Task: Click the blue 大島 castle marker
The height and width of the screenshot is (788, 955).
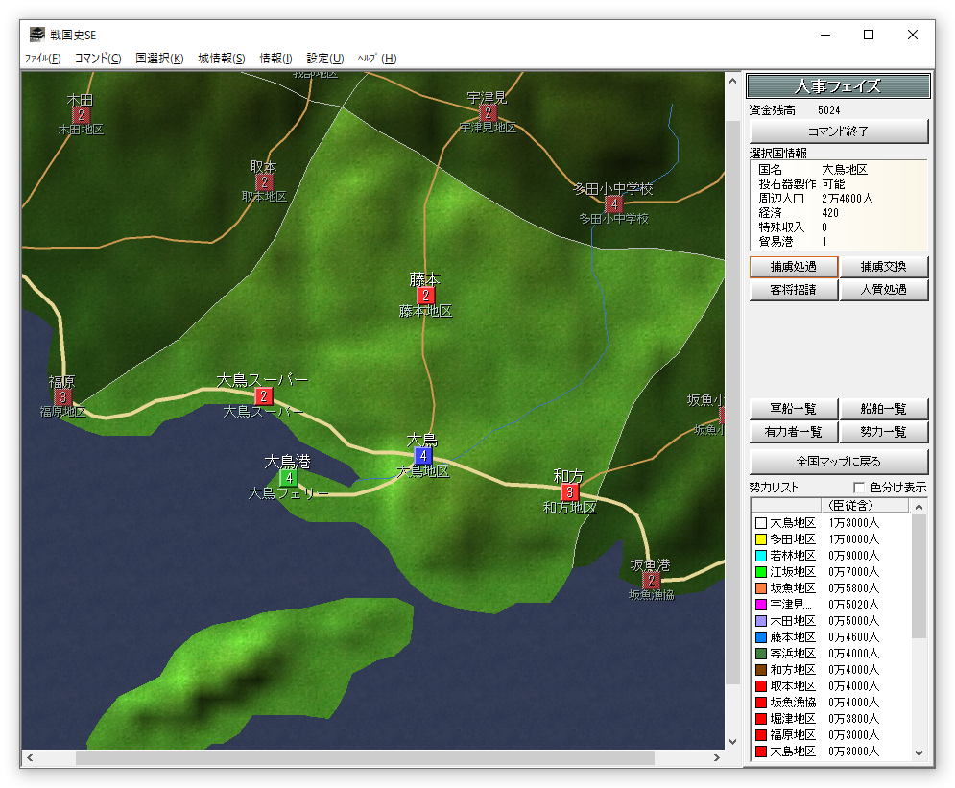Action: tap(423, 456)
